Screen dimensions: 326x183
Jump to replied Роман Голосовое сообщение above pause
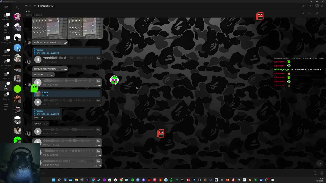click(67, 51)
